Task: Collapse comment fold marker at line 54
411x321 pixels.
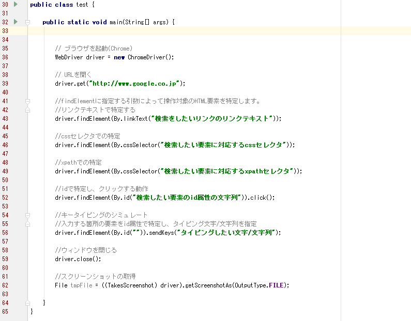Action: tap(27, 215)
